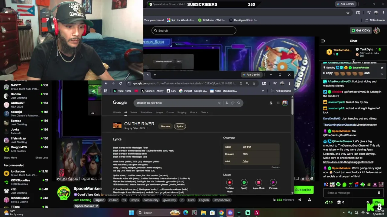Viewport: 387px width, 217px height.
Task: Open Google Lens image search
Action: pos(233,103)
